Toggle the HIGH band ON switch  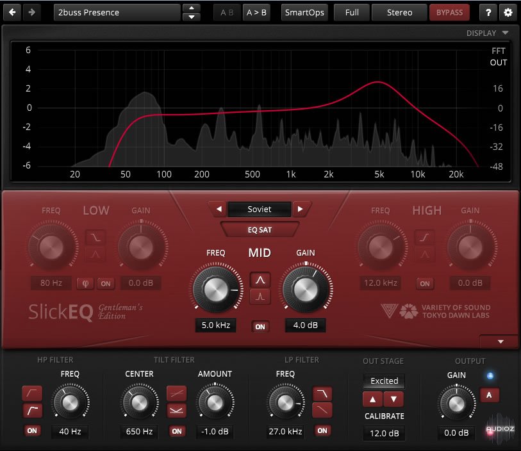coord(425,283)
